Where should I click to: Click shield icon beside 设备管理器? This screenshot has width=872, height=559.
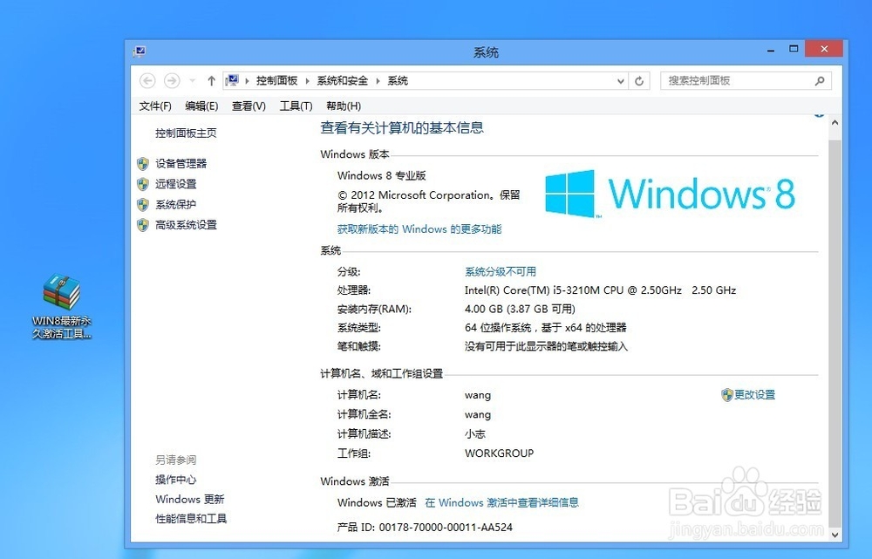(143, 164)
